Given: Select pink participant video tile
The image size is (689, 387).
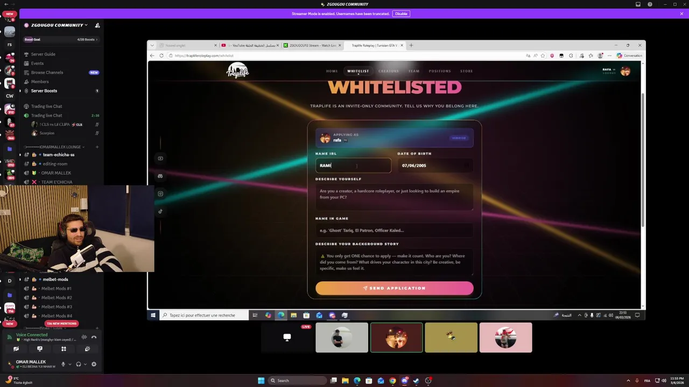Looking at the screenshot, I should point(505,338).
